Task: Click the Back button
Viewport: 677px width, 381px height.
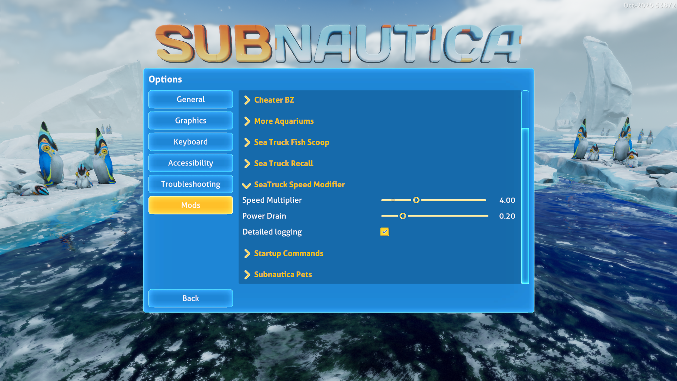Action: (190, 298)
